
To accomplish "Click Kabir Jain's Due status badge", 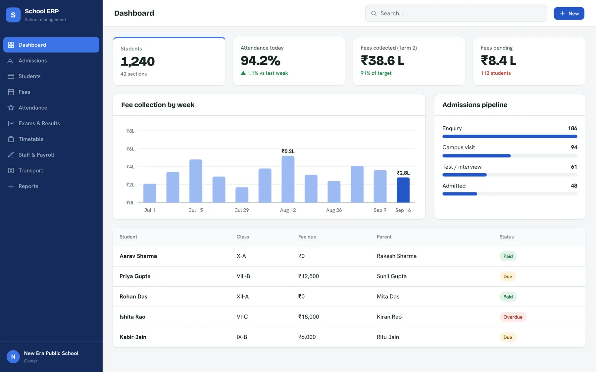I will coord(508,337).
